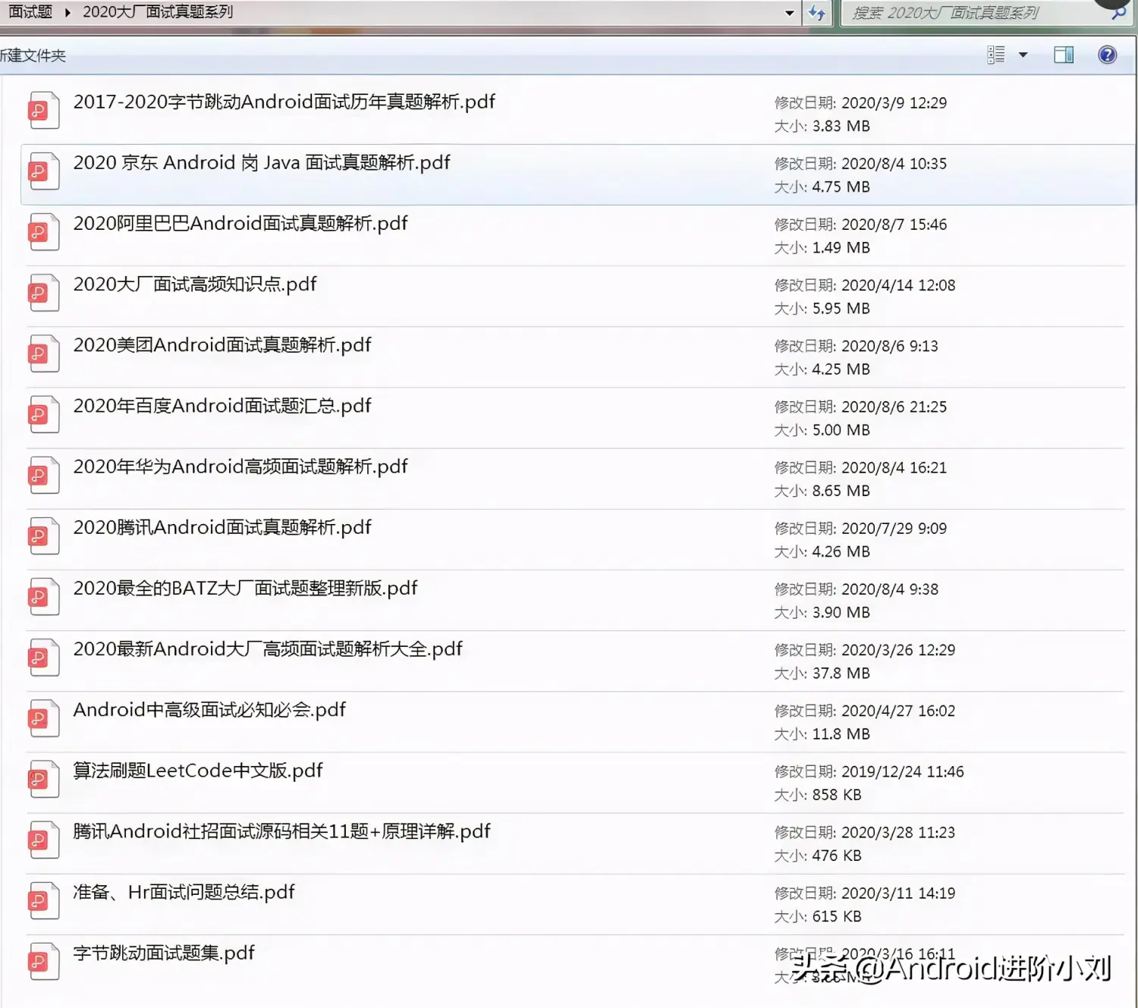
Task: Click PDF icon of 2020阿里巴巴Android面试真题解析.pdf
Action: [x=43, y=232]
